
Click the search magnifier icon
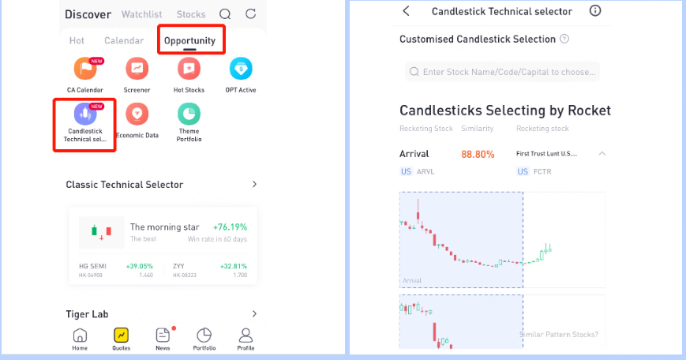pyautogui.click(x=225, y=14)
